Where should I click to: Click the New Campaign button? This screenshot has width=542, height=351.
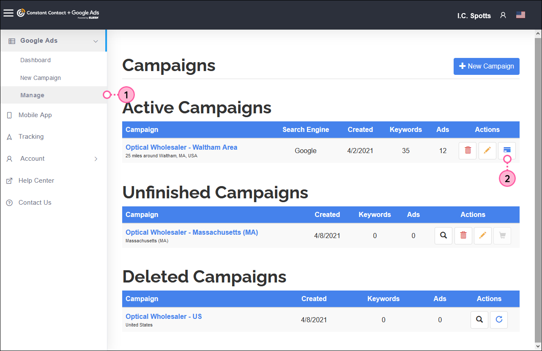coord(486,66)
